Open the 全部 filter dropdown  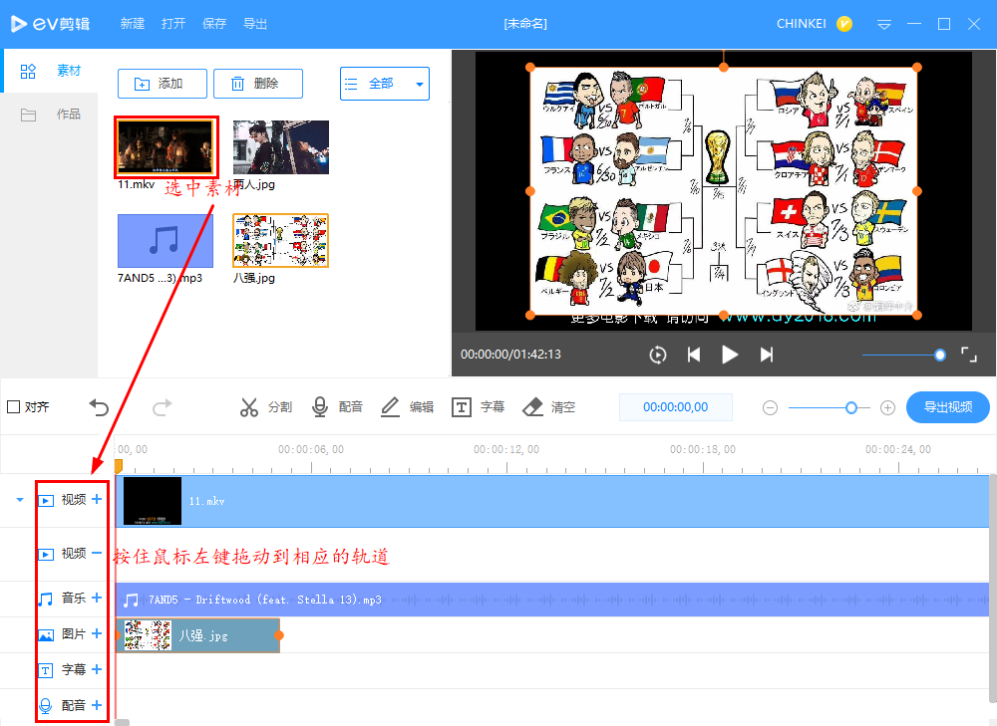tap(385, 84)
